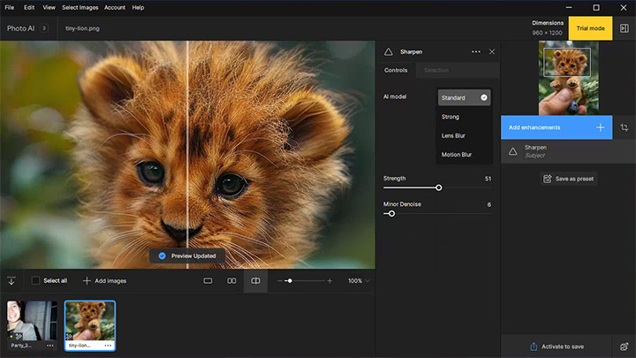
Task: Open the crop tool icon
Action: pyautogui.click(x=624, y=127)
